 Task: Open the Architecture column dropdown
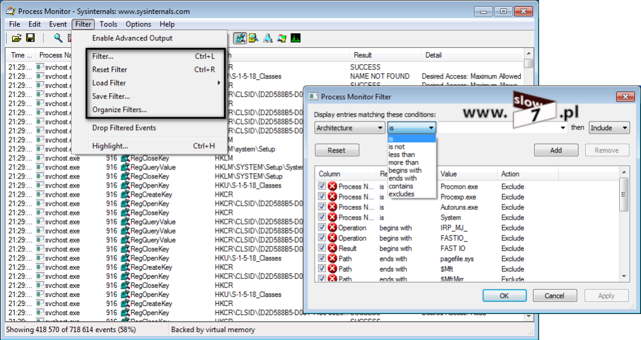(350, 128)
